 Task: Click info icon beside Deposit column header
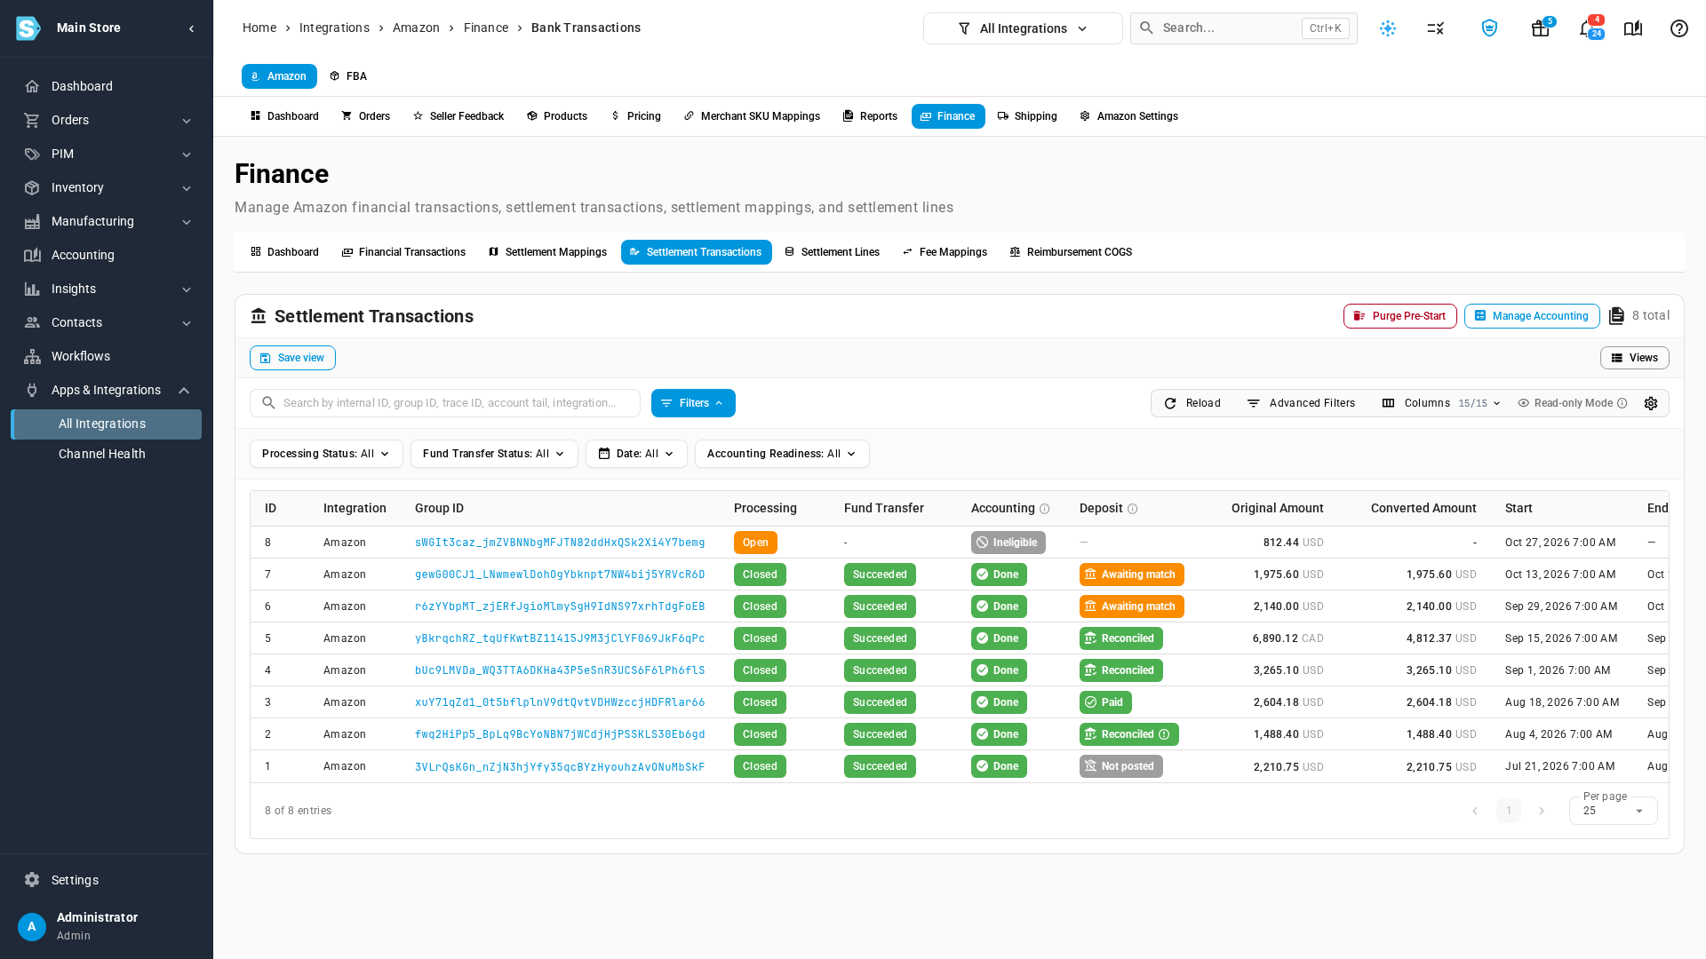pyautogui.click(x=1133, y=509)
